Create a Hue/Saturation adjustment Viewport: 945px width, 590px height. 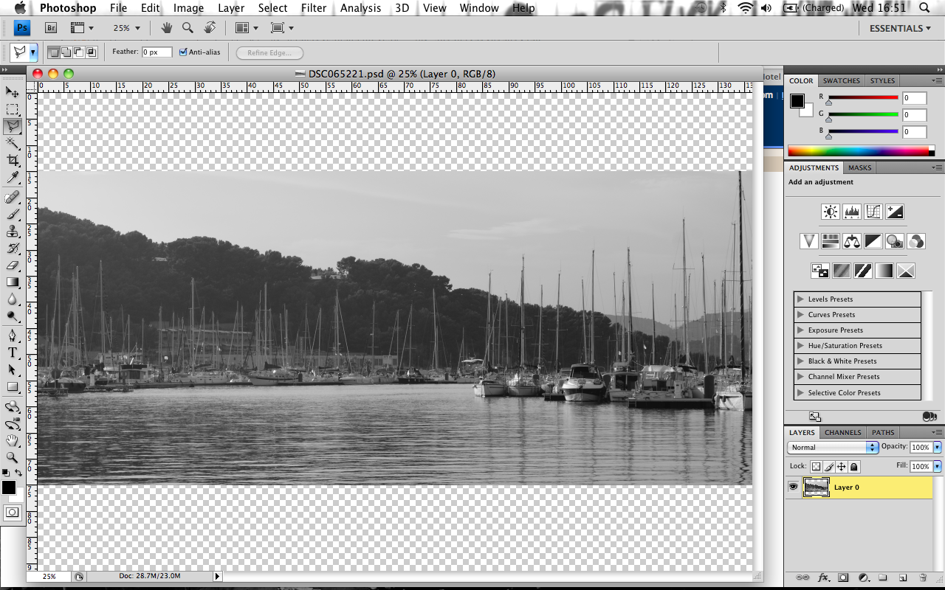coord(830,240)
